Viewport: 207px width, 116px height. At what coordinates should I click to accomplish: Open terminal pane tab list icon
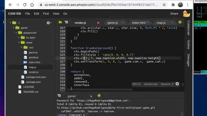59,96
